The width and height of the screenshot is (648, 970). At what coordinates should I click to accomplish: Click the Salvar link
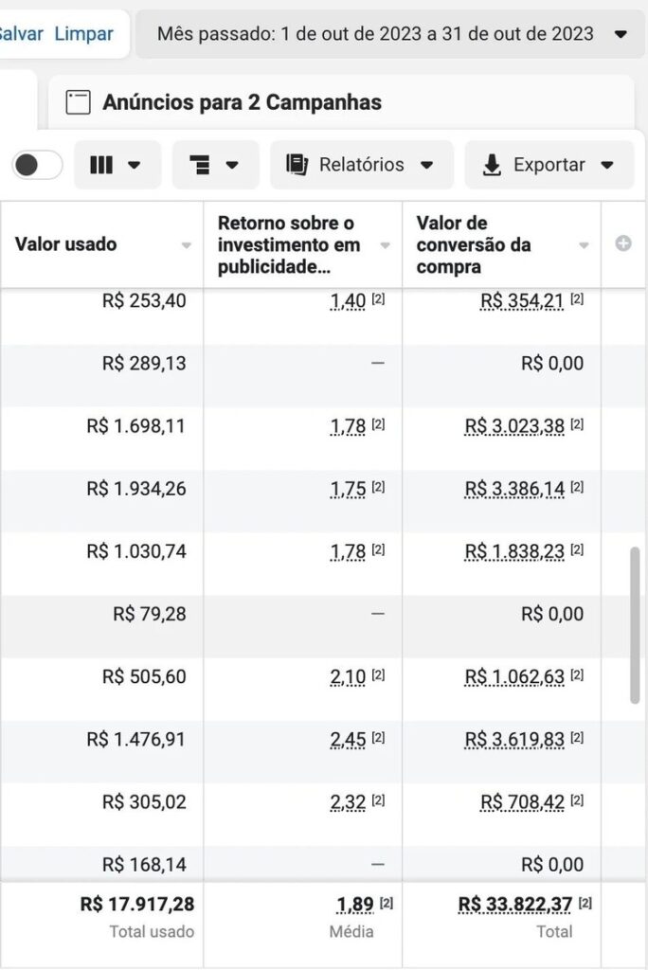pyautogui.click(x=21, y=34)
